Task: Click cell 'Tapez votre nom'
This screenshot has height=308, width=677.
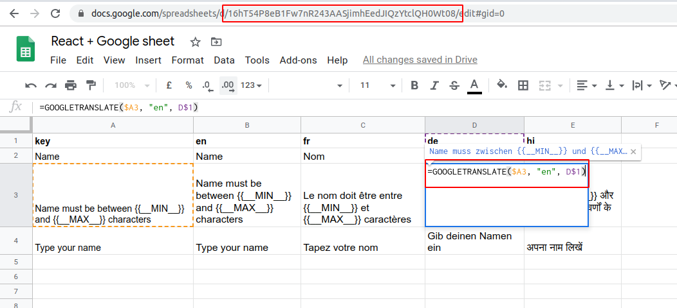Action: tap(363, 241)
